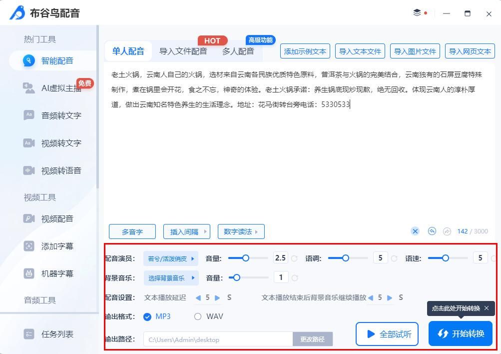This screenshot has width=501, height=354.
Task: Open 音频转文字 tool
Action: (x=53, y=115)
